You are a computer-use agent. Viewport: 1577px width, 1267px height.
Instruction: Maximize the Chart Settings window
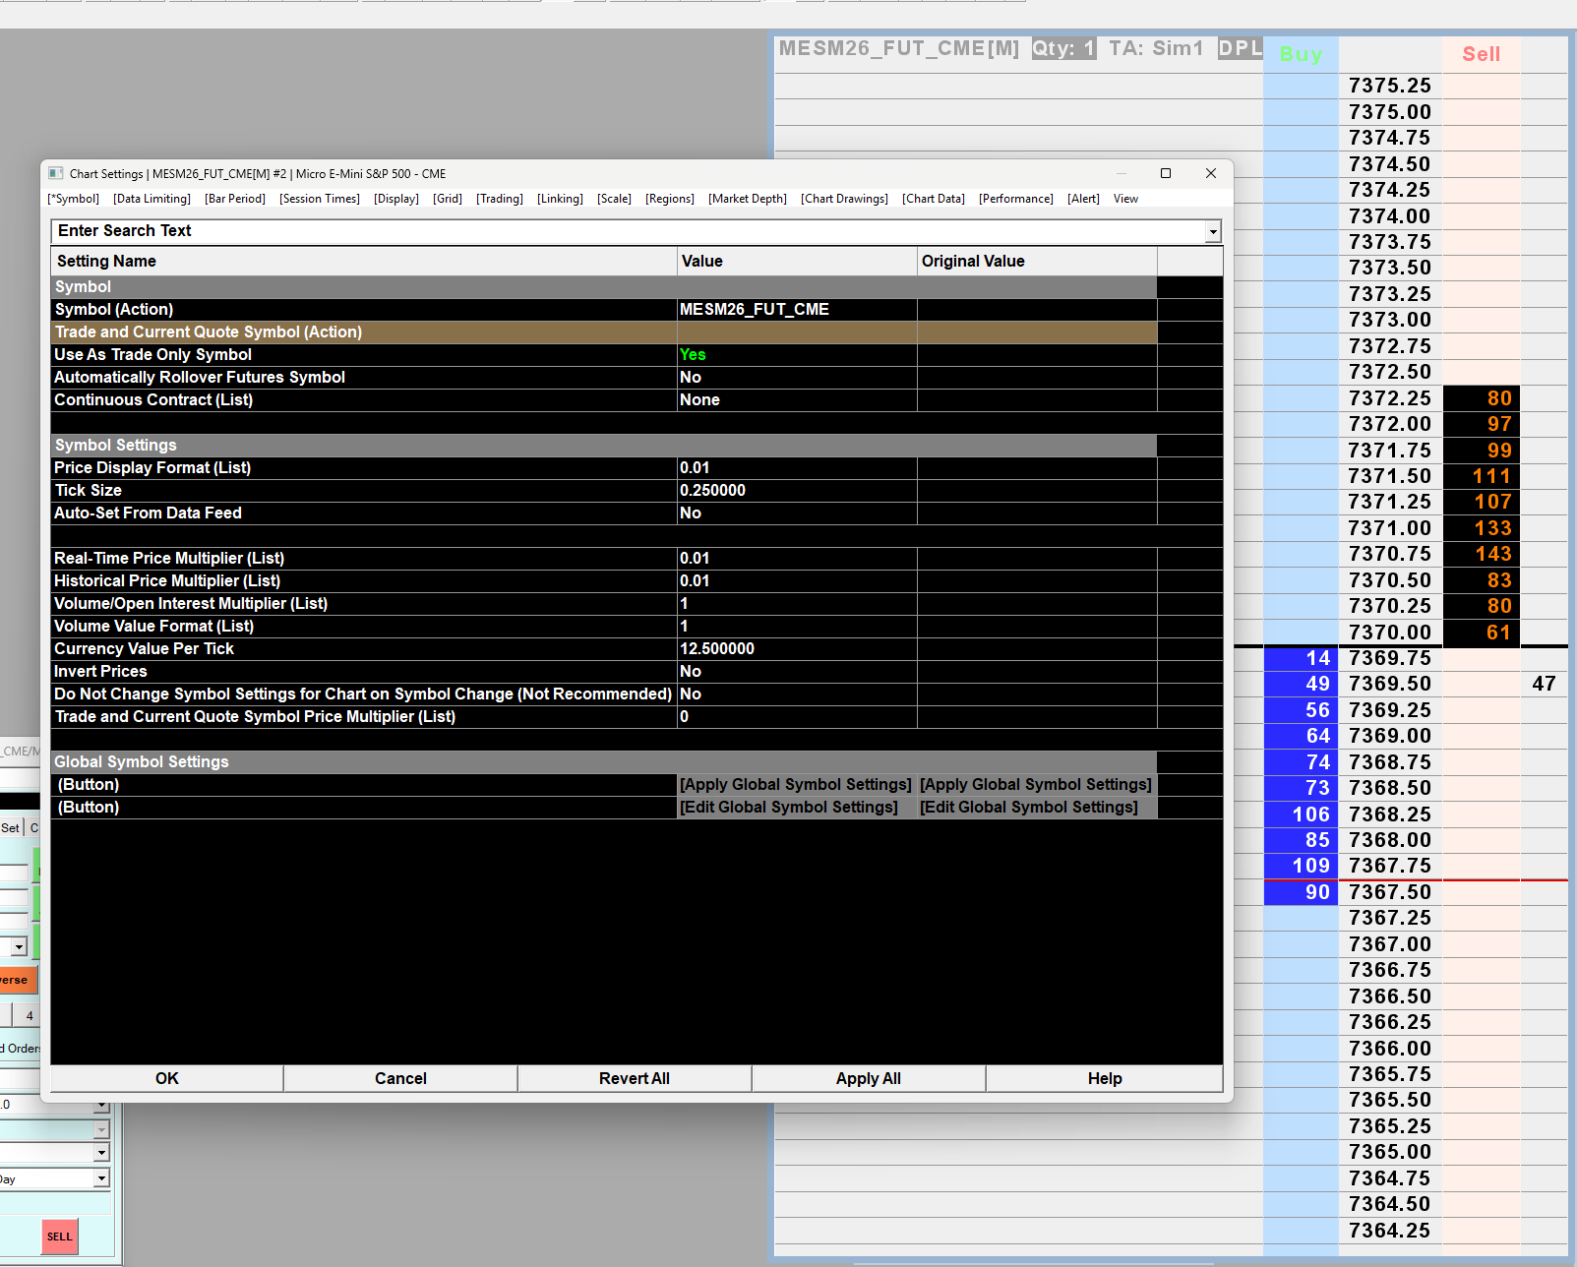pyautogui.click(x=1166, y=173)
